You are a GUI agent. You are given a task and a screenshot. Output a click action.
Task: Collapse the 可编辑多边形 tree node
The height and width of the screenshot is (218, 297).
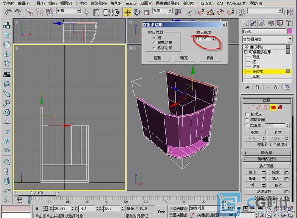(246, 52)
